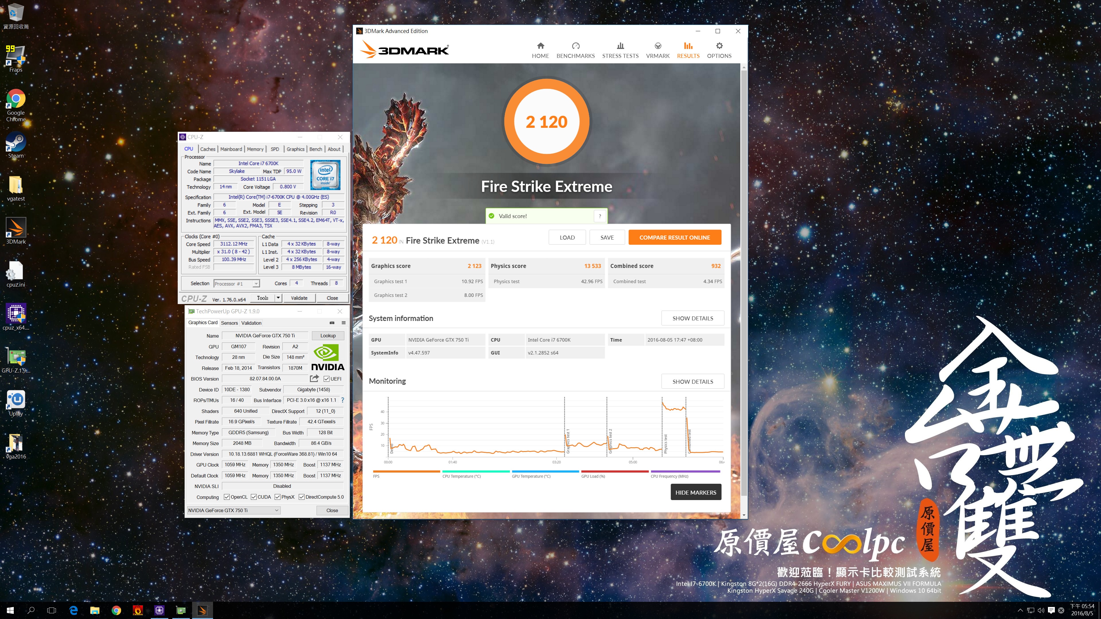
Task: Click the CPU Frequency legend bar
Action: (685, 472)
